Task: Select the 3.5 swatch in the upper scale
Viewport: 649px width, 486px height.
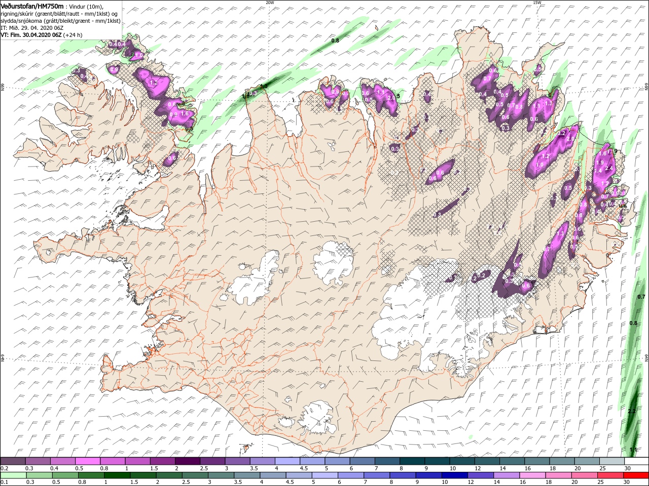Action: (262, 461)
